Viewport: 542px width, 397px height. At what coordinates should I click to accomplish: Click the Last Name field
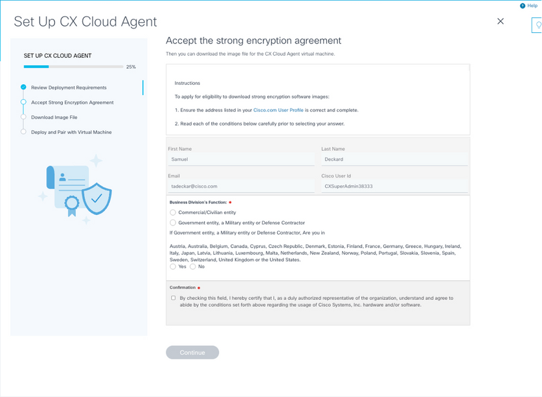394,159
